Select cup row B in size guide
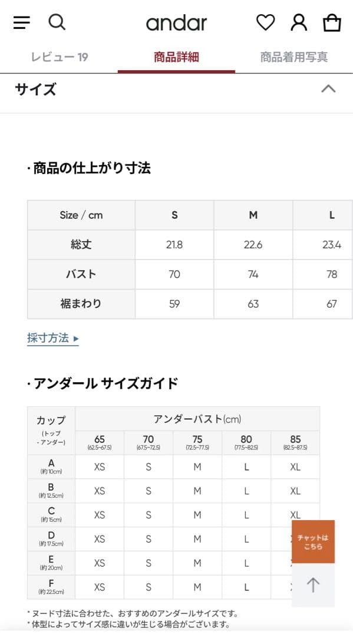353x637 pixels. [51, 490]
